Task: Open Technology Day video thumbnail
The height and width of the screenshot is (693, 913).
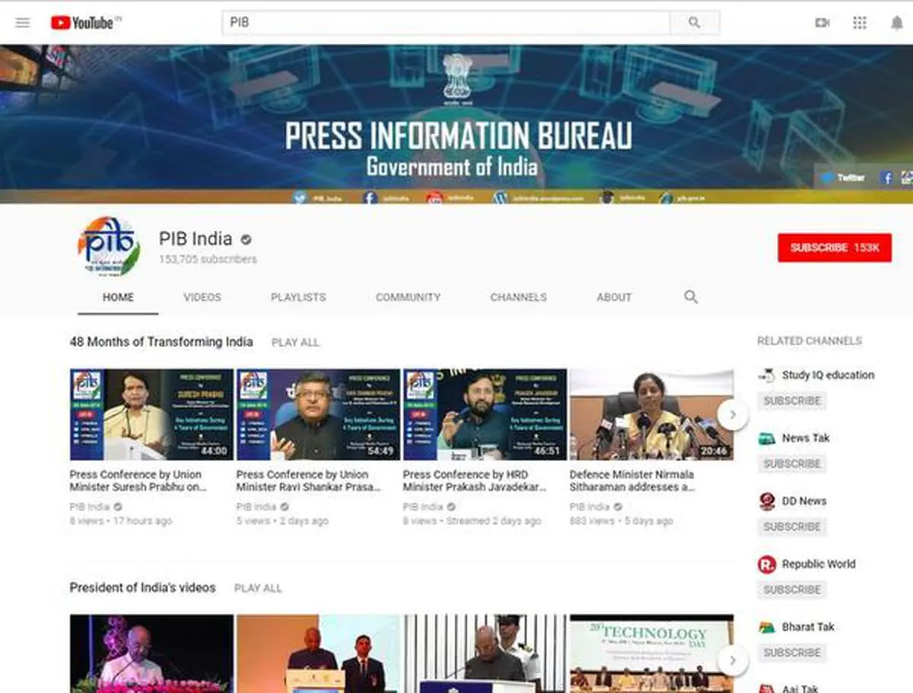Action: pos(651,654)
